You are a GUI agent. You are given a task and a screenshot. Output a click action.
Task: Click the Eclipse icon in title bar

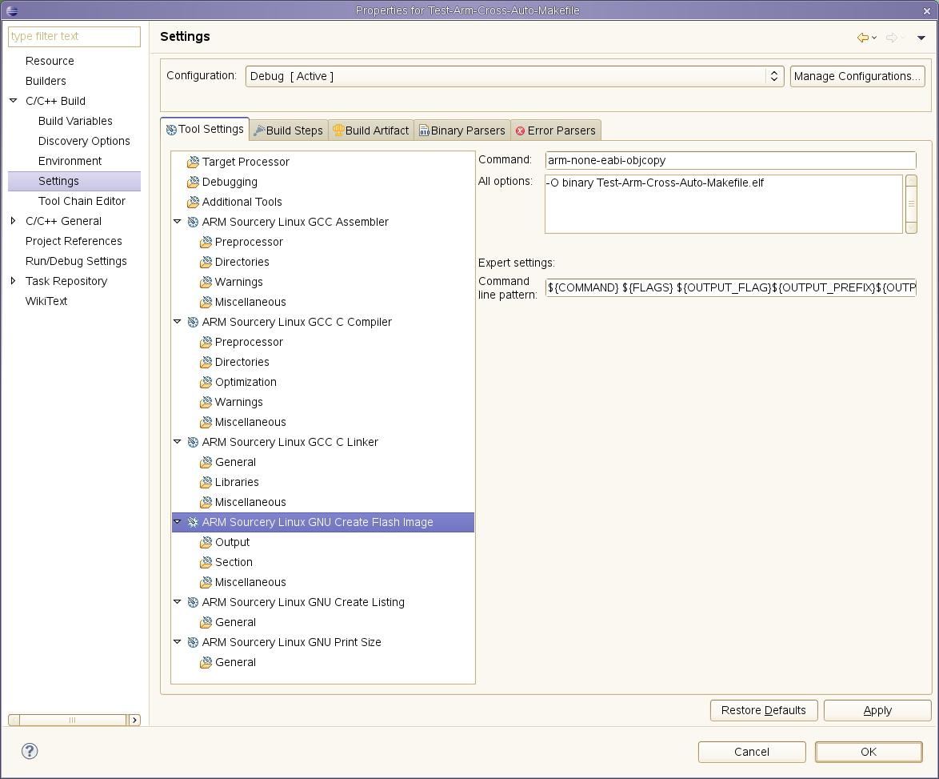pyautogui.click(x=12, y=10)
